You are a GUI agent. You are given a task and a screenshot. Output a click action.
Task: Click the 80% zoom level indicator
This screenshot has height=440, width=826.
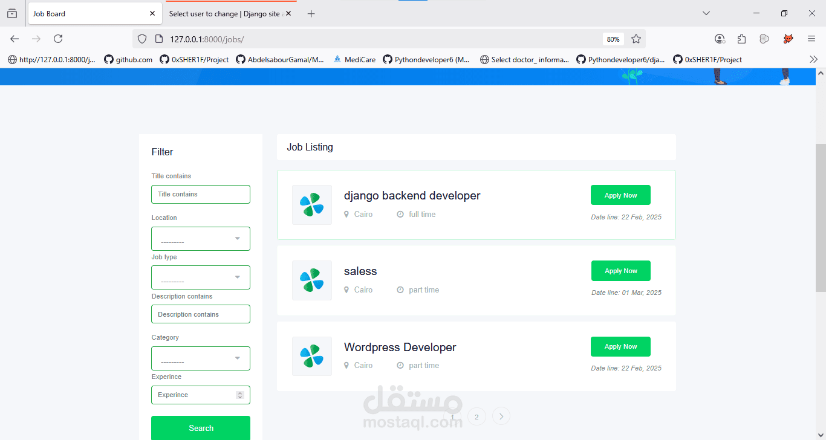coord(613,39)
